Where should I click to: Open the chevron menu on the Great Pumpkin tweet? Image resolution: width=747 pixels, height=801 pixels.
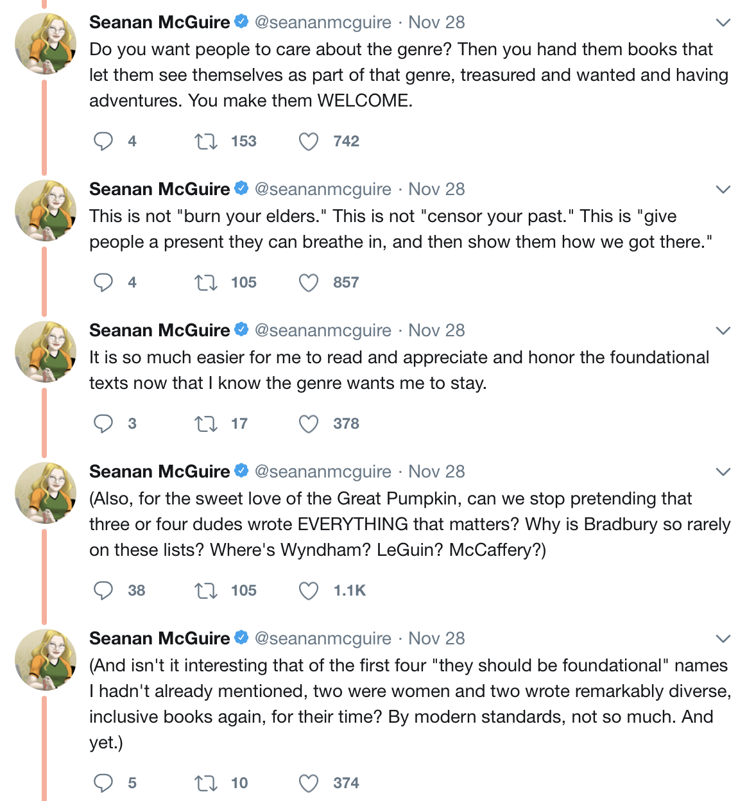723,472
